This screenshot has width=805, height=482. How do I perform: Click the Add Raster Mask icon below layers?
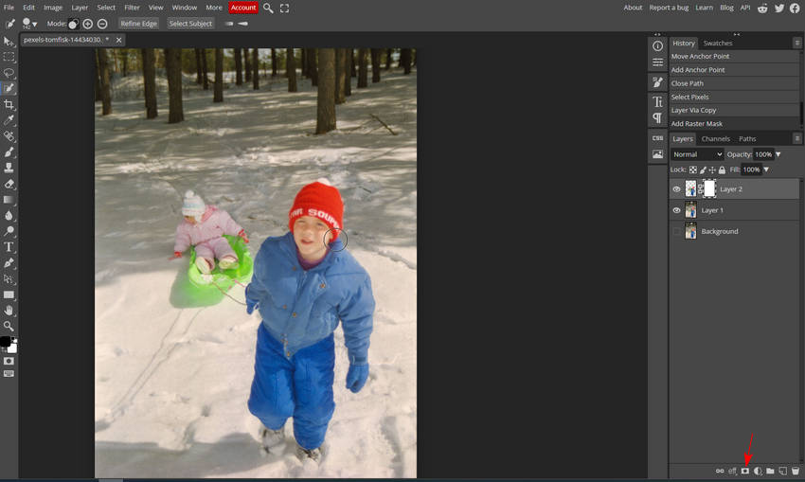745,471
